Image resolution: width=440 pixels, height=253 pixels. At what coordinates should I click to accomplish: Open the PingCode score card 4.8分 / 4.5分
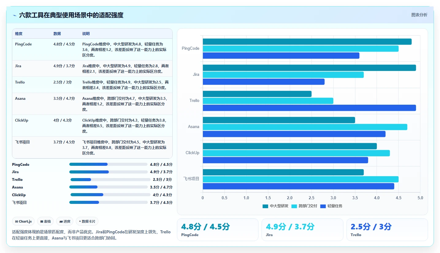(218, 230)
